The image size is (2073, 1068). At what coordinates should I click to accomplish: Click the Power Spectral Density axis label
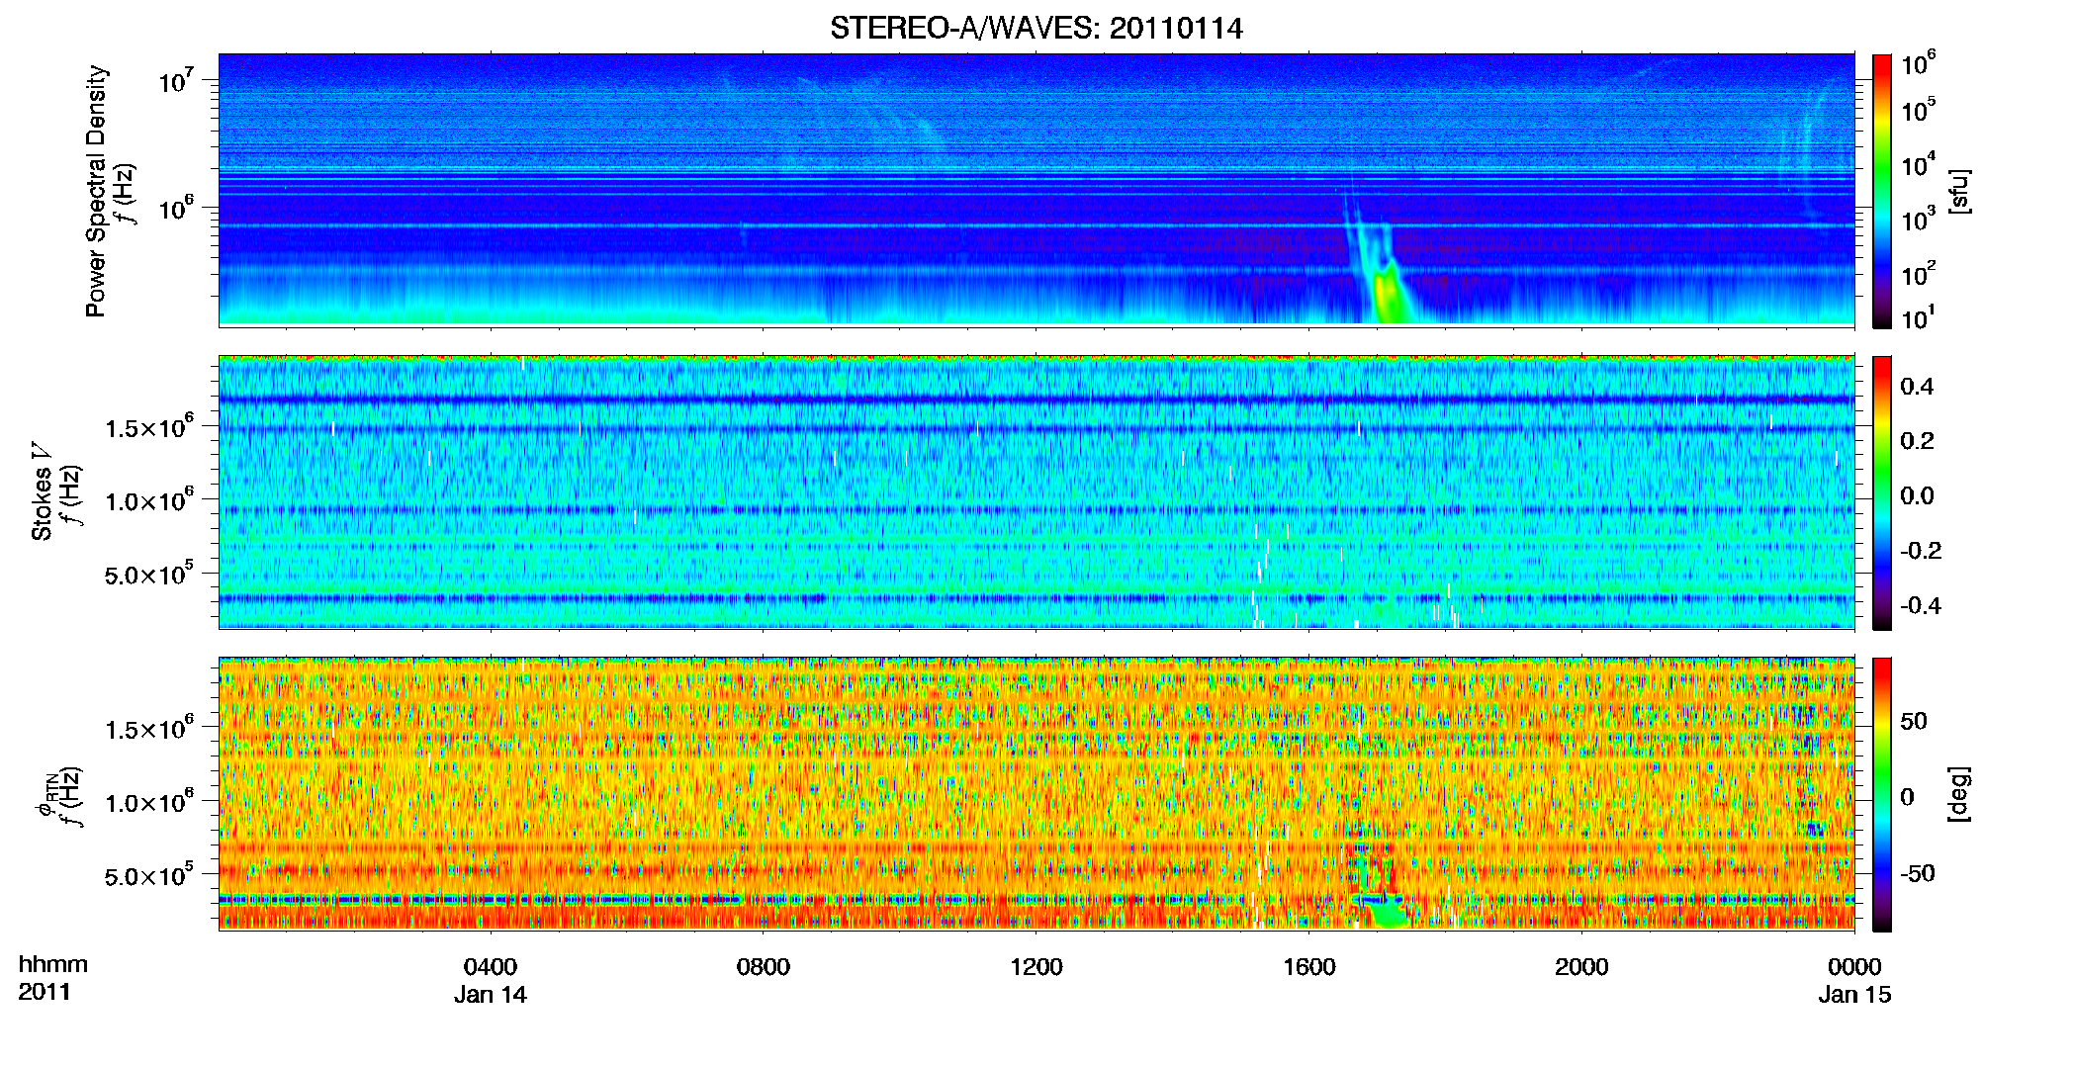point(96,191)
